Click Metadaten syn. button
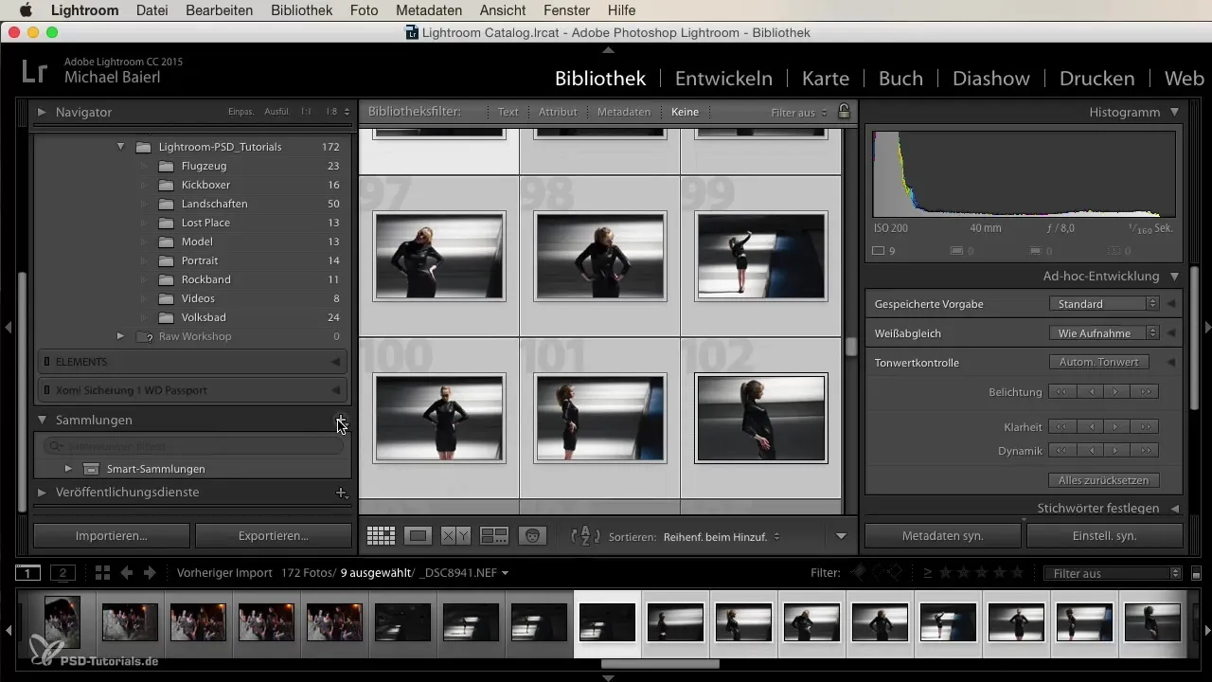The width and height of the screenshot is (1212, 682). point(943,535)
